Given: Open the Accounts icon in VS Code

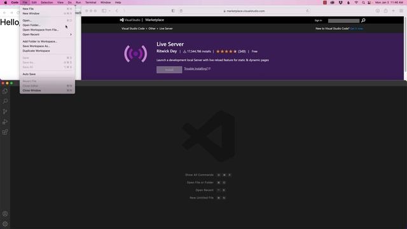Looking at the screenshot, I should coord(5,214).
